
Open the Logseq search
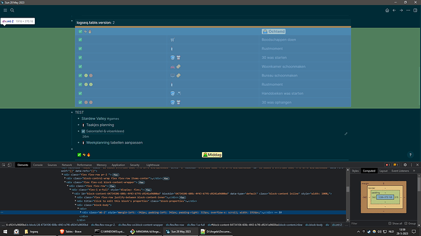click(12, 10)
